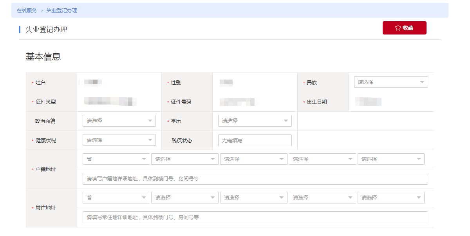Open third 户籍地址 region dropdown
The height and width of the screenshot is (236, 470).
click(x=253, y=159)
